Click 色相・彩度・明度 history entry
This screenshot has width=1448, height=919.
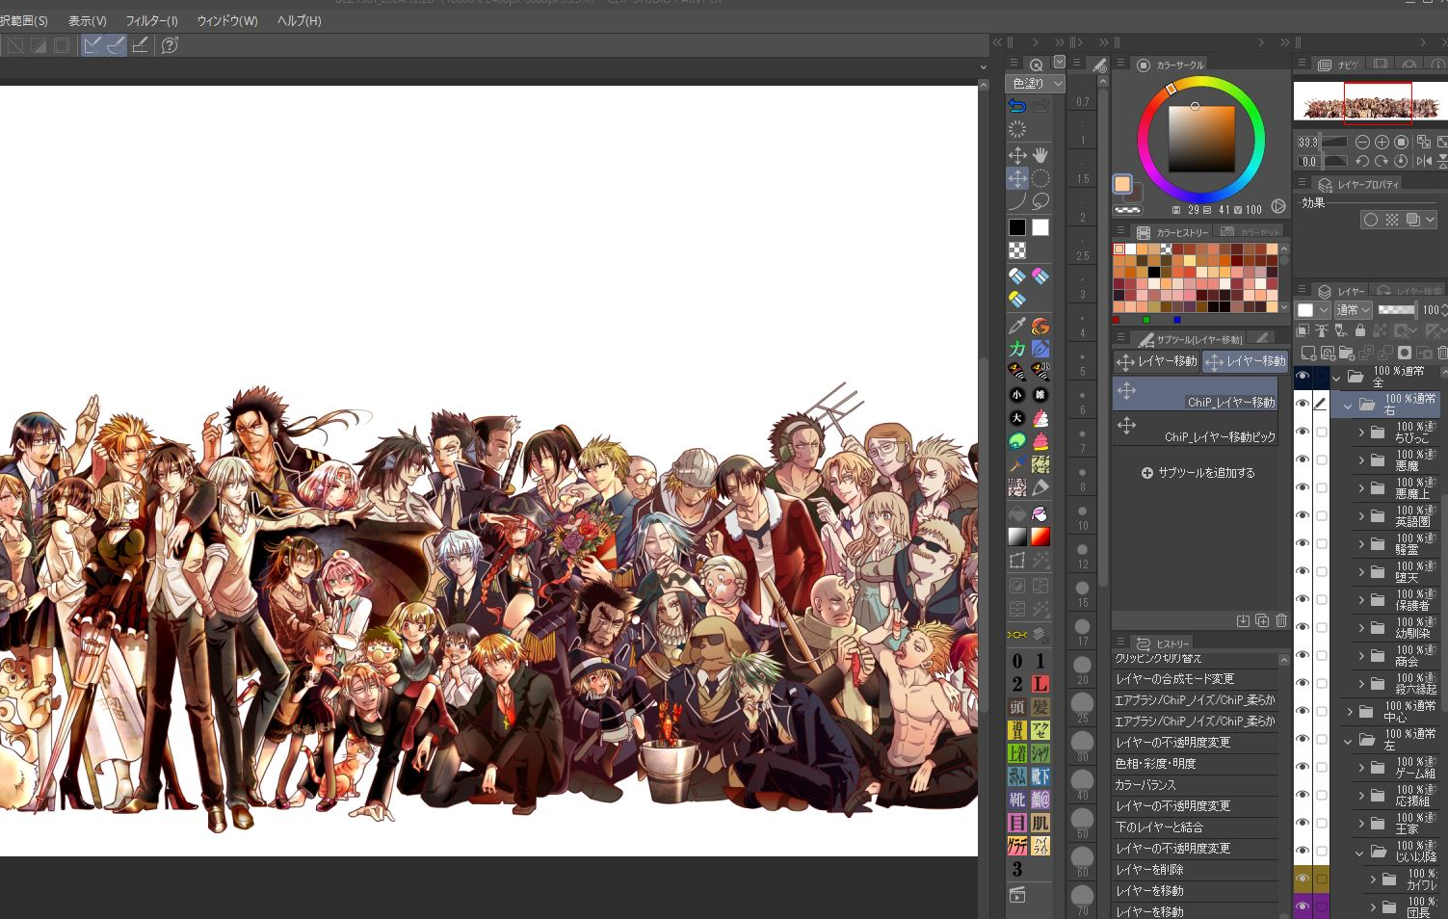pos(1196,763)
